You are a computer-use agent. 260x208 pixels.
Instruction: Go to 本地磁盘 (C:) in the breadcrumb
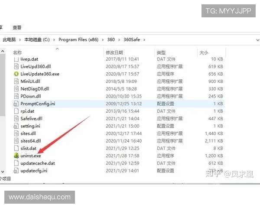tap(37, 39)
